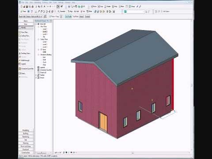Collapse the Floor Plans node

38,26
